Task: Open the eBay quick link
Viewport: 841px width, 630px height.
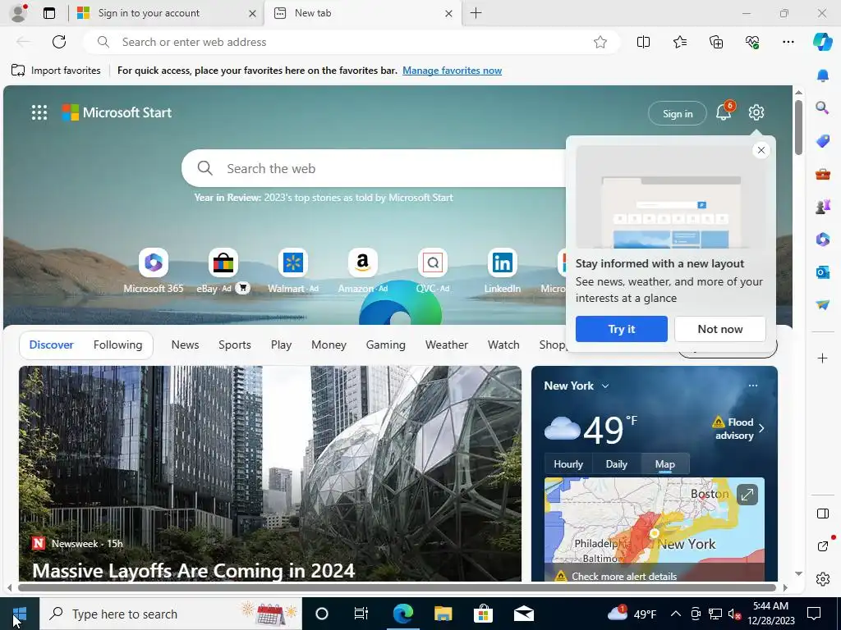Action: coord(223,271)
